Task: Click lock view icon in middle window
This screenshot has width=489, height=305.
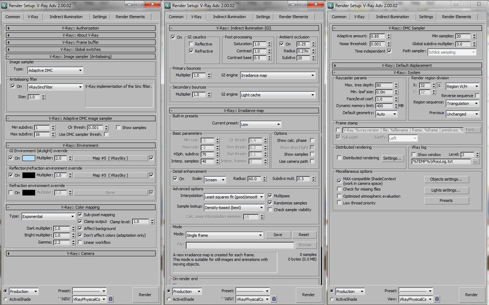Action: [274, 299]
